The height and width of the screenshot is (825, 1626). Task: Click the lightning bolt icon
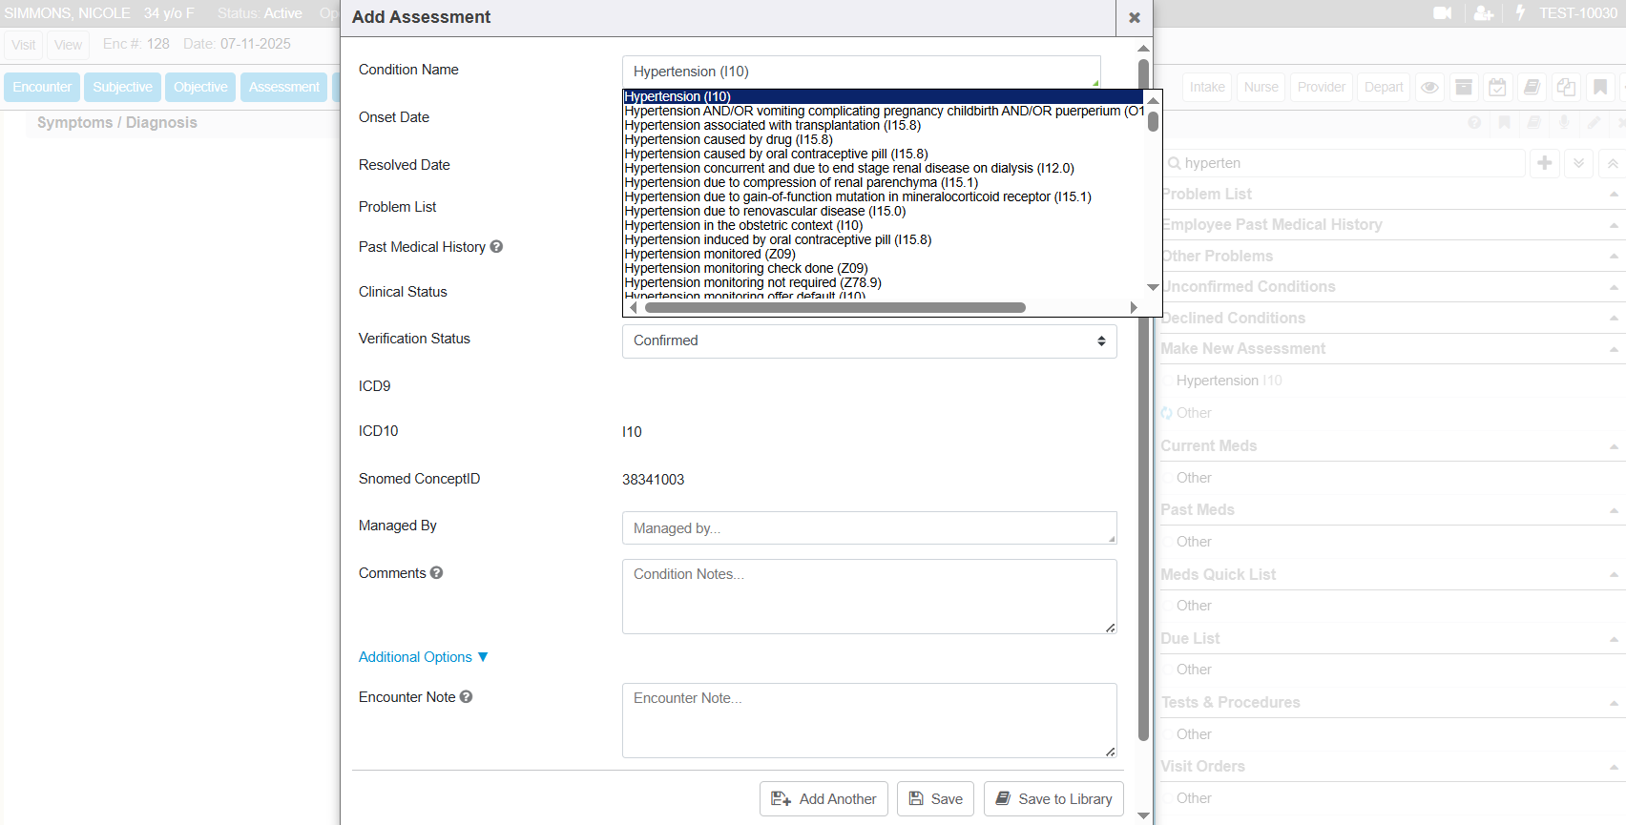pyautogui.click(x=1520, y=13)
